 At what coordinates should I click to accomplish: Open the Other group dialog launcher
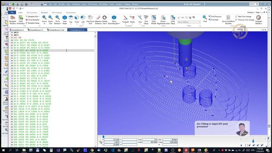200,26
